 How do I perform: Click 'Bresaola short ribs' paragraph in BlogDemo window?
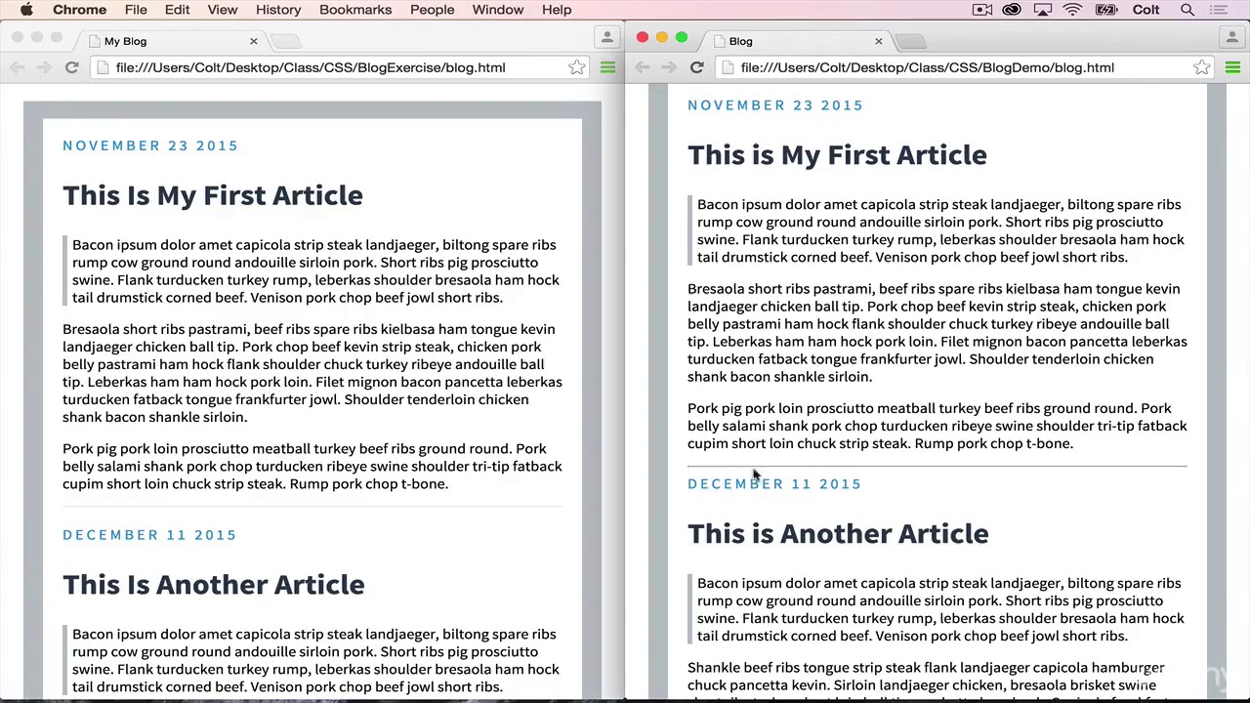(x=937, y=333)
